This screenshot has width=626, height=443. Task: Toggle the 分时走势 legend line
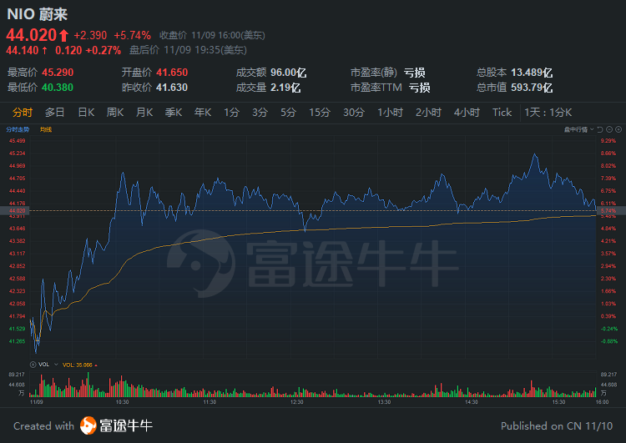18,129
